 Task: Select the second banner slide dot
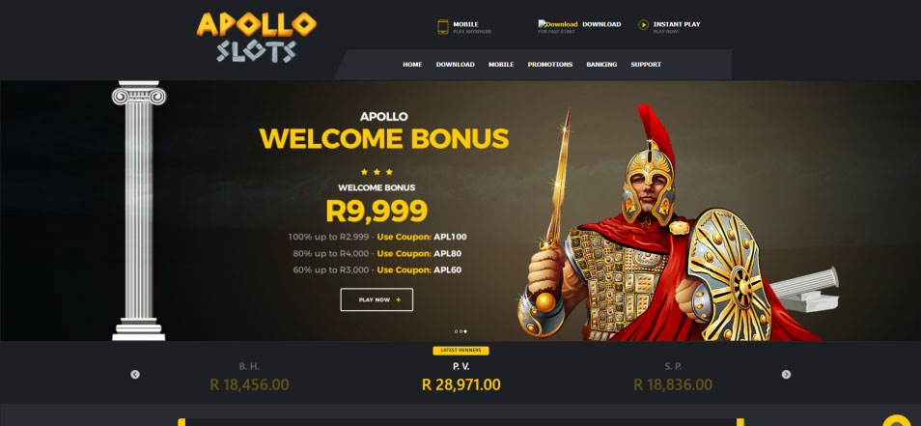[x=461, y=331]
